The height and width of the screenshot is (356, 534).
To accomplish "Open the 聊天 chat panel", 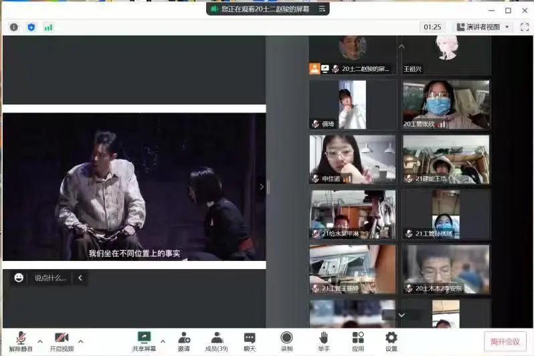I will coord(250,342).
